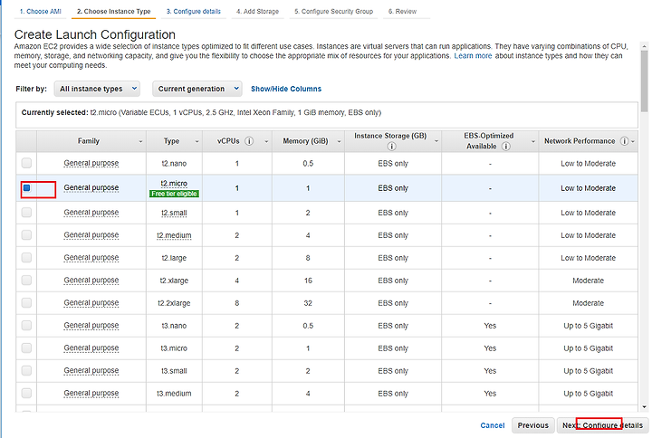Open vCPUs info icon
This screenshot has height=438, width=652.
pos(249,141)
